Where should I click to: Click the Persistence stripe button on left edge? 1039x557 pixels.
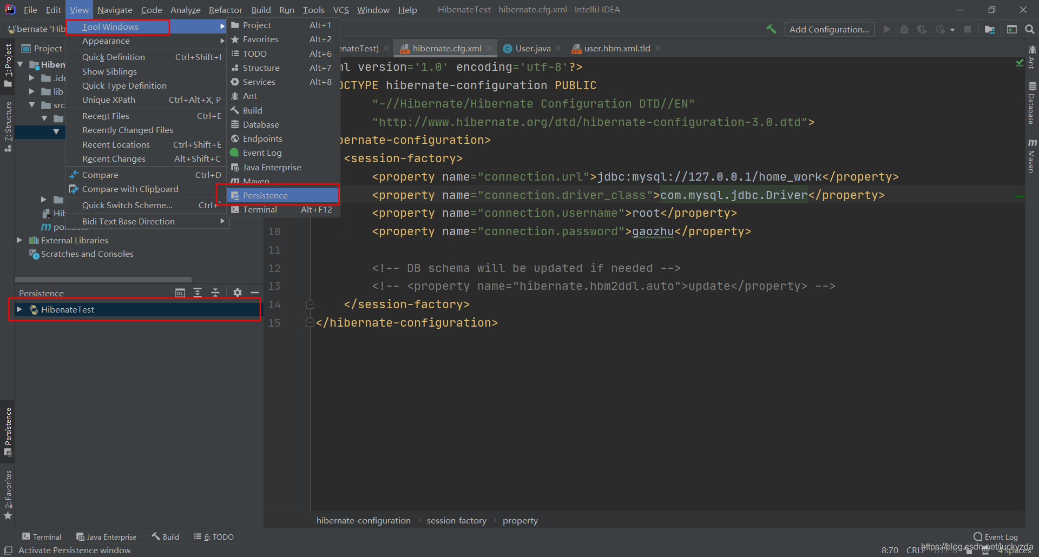pos(8,432)
